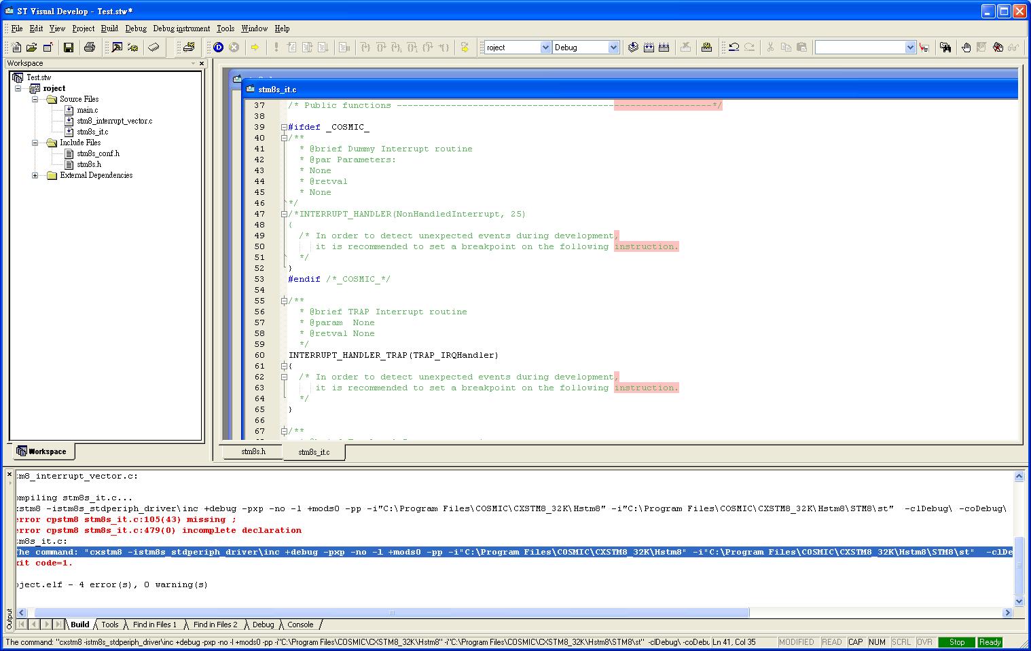Click the incomplete declaration error line
Image resolution: width=1031 pixels, height=651 pixels.
pyautogui.click(x=158, y=530)
